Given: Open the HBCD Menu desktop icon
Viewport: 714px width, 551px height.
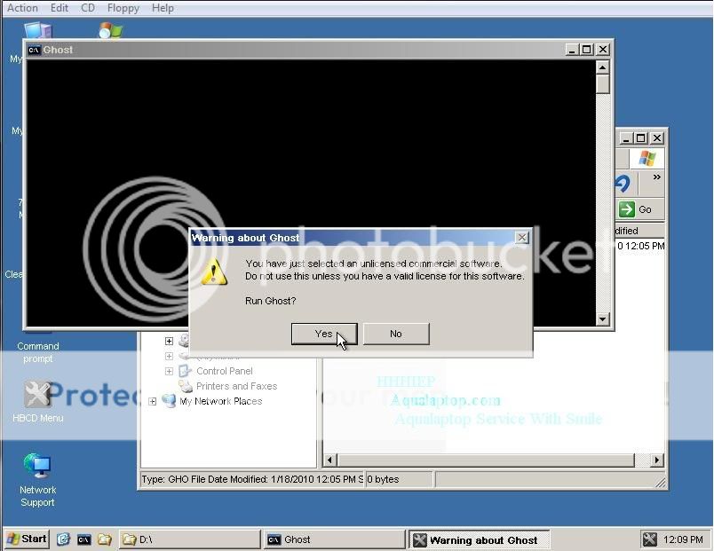Looking at the screenshot, I should coord(37,395).
